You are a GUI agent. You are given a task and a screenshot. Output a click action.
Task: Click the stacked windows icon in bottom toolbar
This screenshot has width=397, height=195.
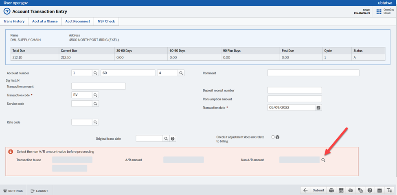click(x=360, y=191)
